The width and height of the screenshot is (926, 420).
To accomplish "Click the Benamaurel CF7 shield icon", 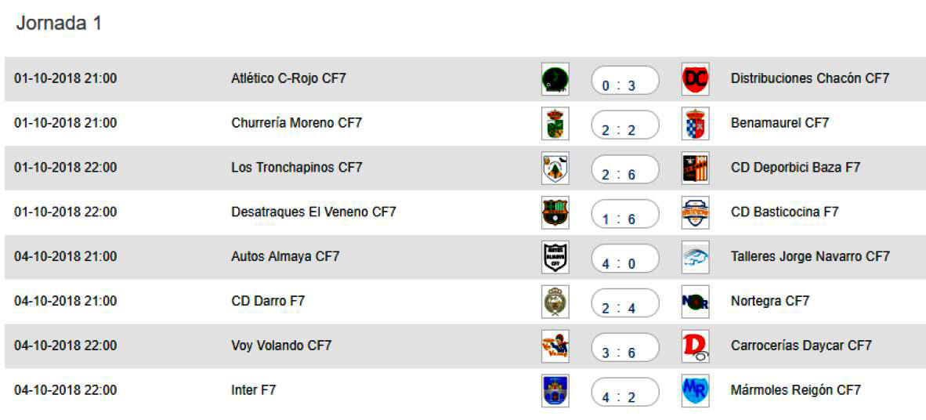I will (x=695, y=124).
